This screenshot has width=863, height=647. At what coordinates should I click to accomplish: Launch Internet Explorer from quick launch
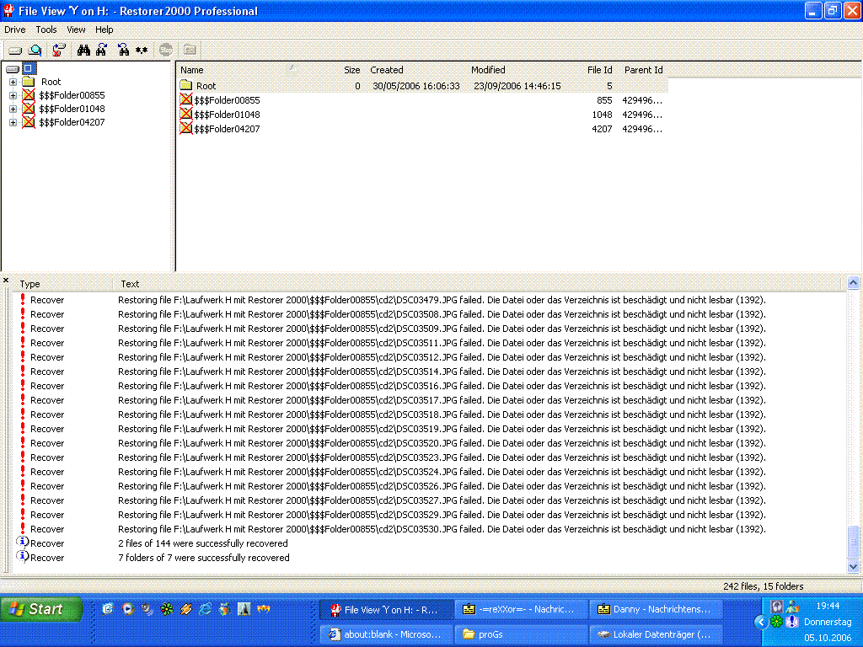click(205, 609)
